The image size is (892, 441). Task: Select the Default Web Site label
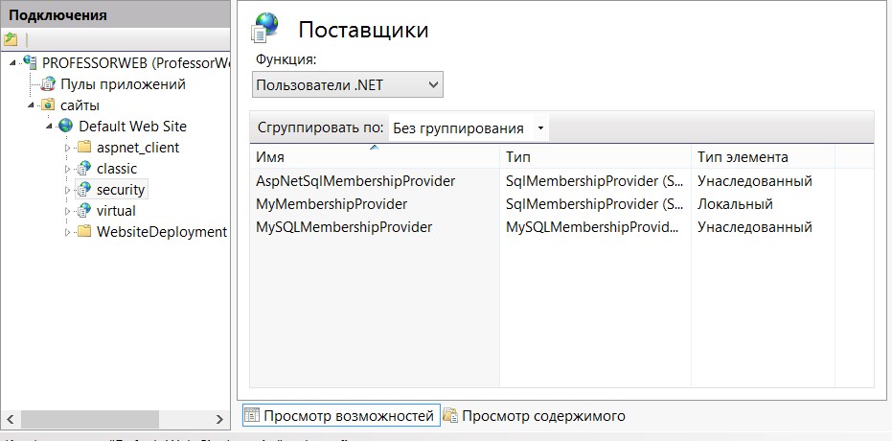pyautogui.click(x=132, y=126)
